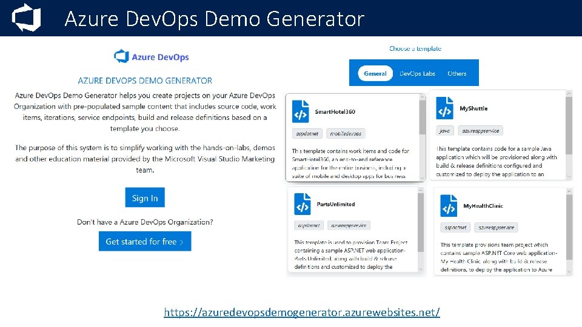The width and height of the screenshot is (582, 327).
Task: Open the Others template tab
Action: click(457, 73)
